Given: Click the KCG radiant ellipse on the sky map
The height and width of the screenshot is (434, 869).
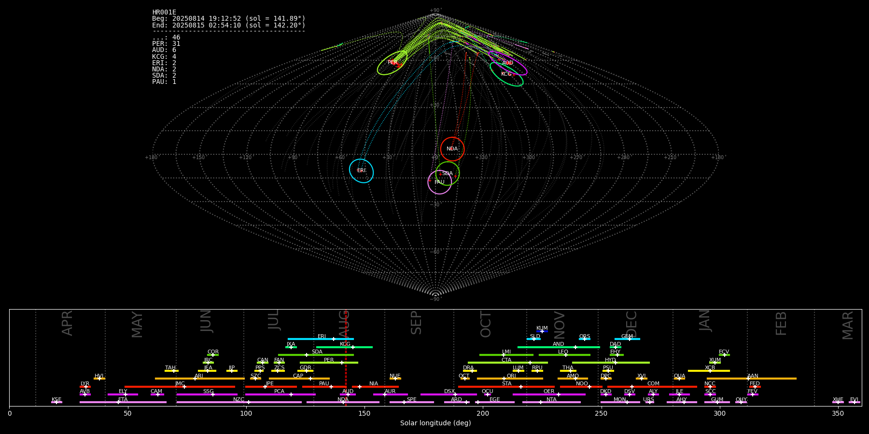Looking at the screenshot, I should point(506,74).
